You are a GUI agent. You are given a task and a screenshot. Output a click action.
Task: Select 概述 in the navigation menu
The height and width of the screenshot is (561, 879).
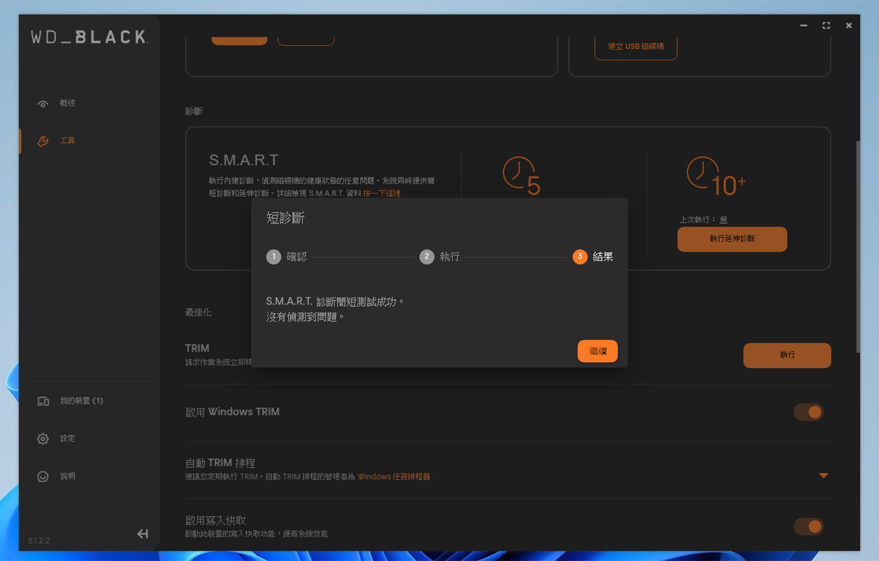[67, 103]
